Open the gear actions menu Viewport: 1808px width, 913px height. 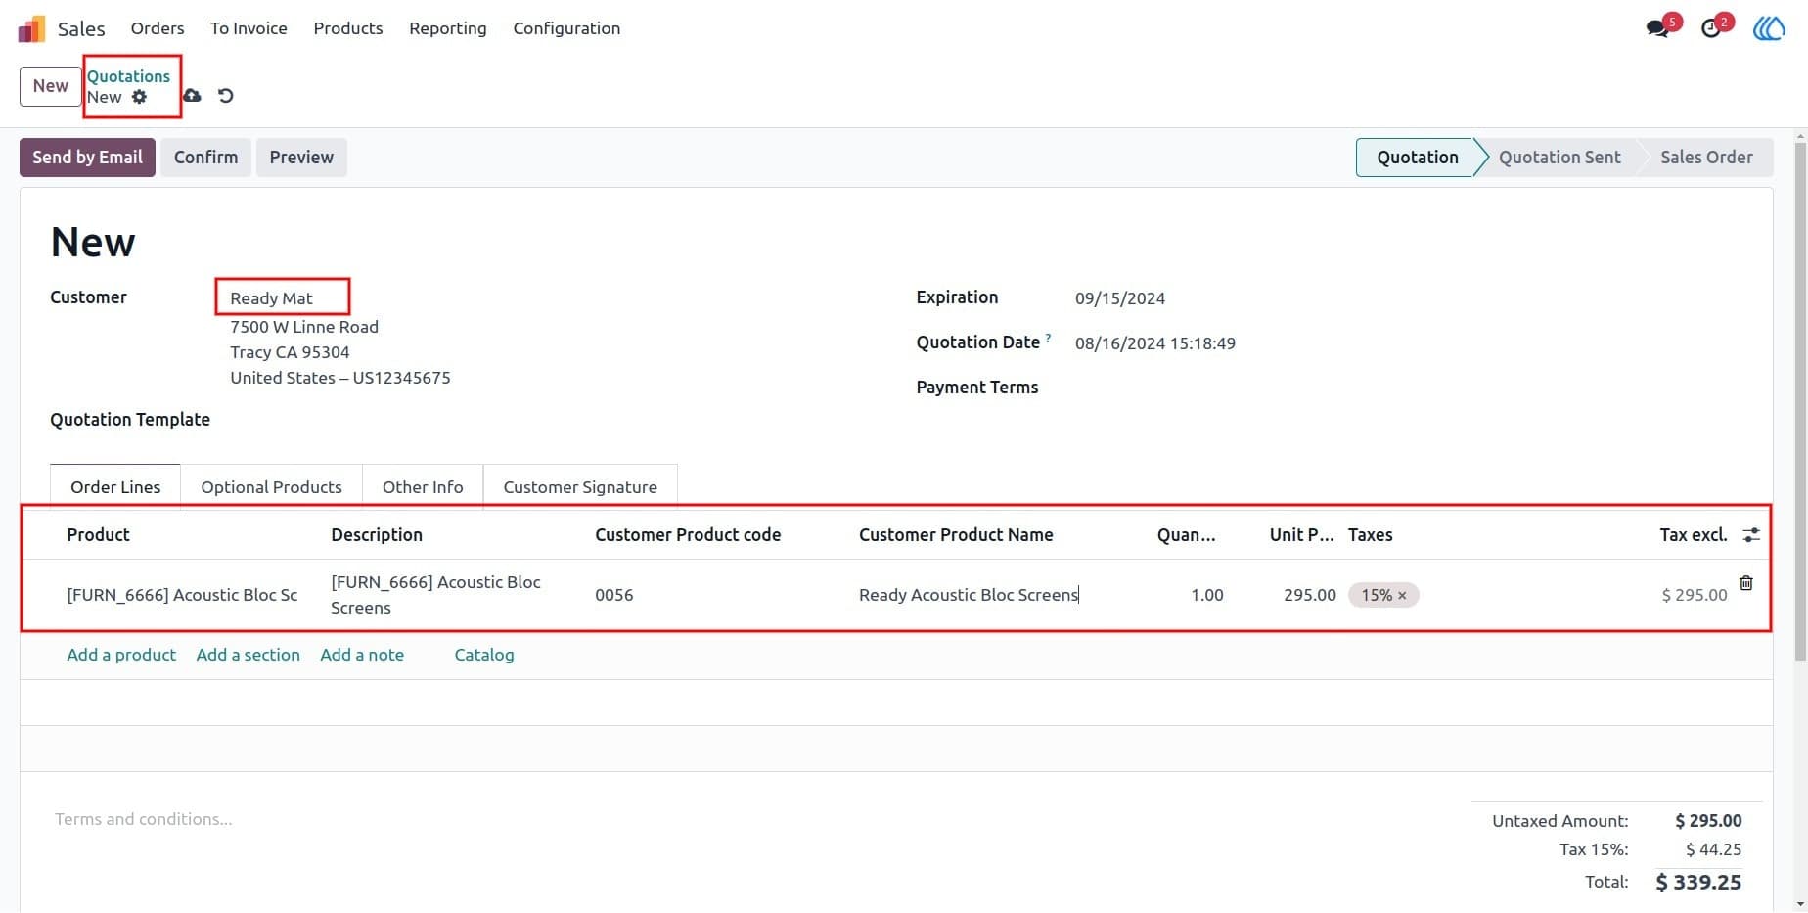pos(140,97)
